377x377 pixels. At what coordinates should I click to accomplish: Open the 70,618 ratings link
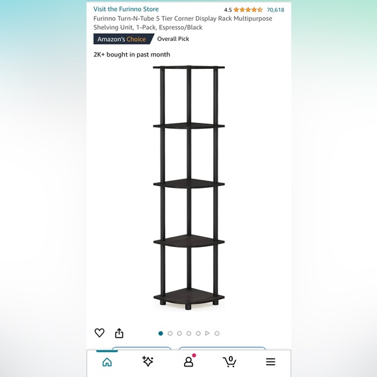coord(276,10)
